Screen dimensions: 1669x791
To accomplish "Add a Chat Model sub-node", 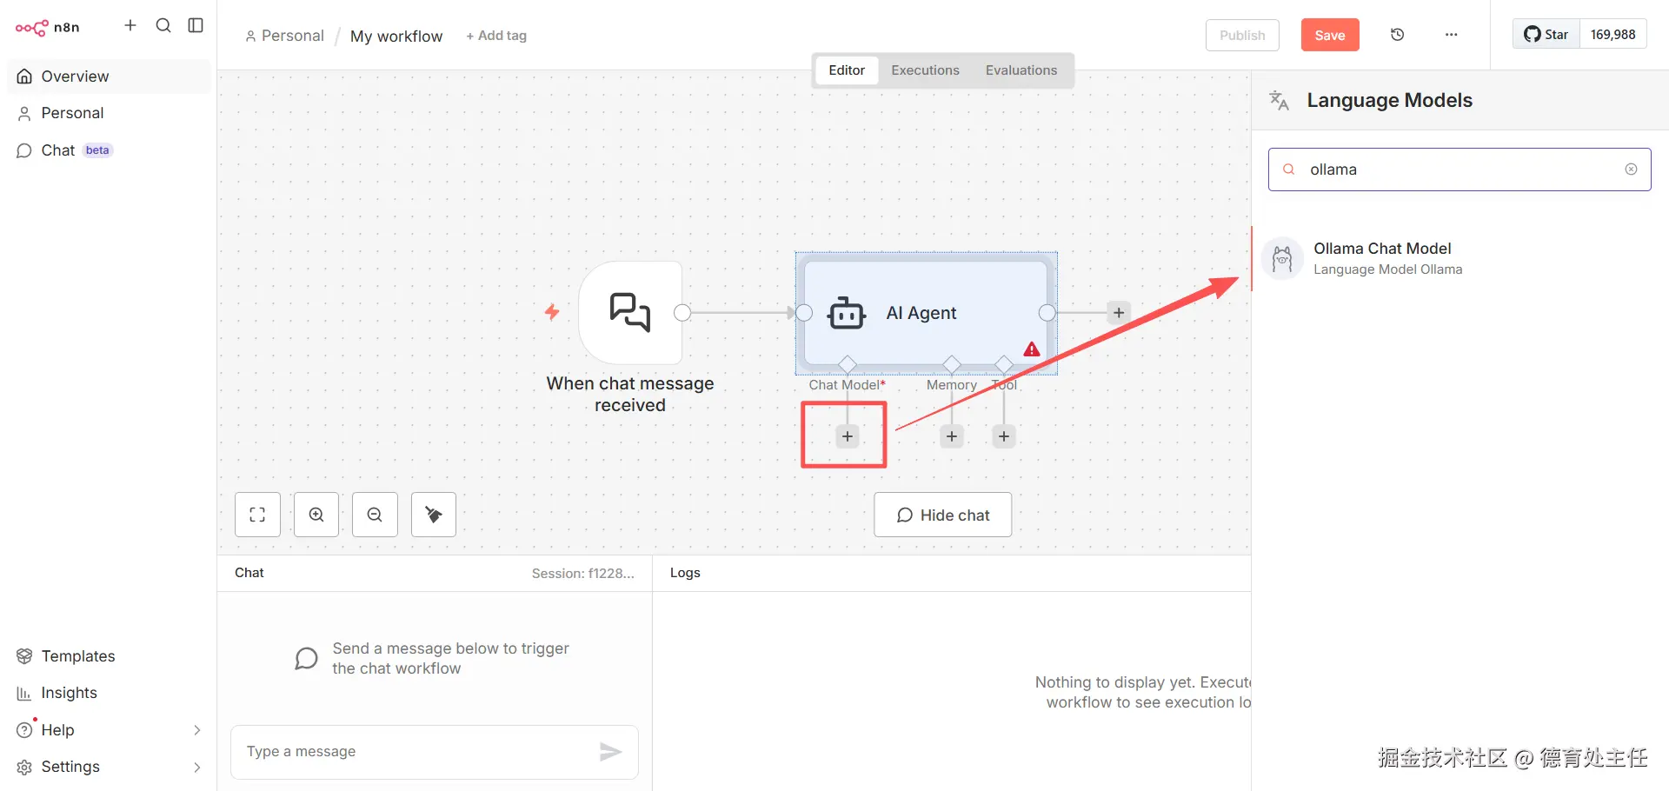I will pos(848,436).
